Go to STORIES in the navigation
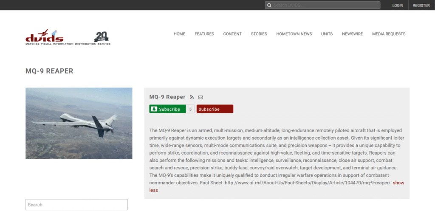 point(259,34)
